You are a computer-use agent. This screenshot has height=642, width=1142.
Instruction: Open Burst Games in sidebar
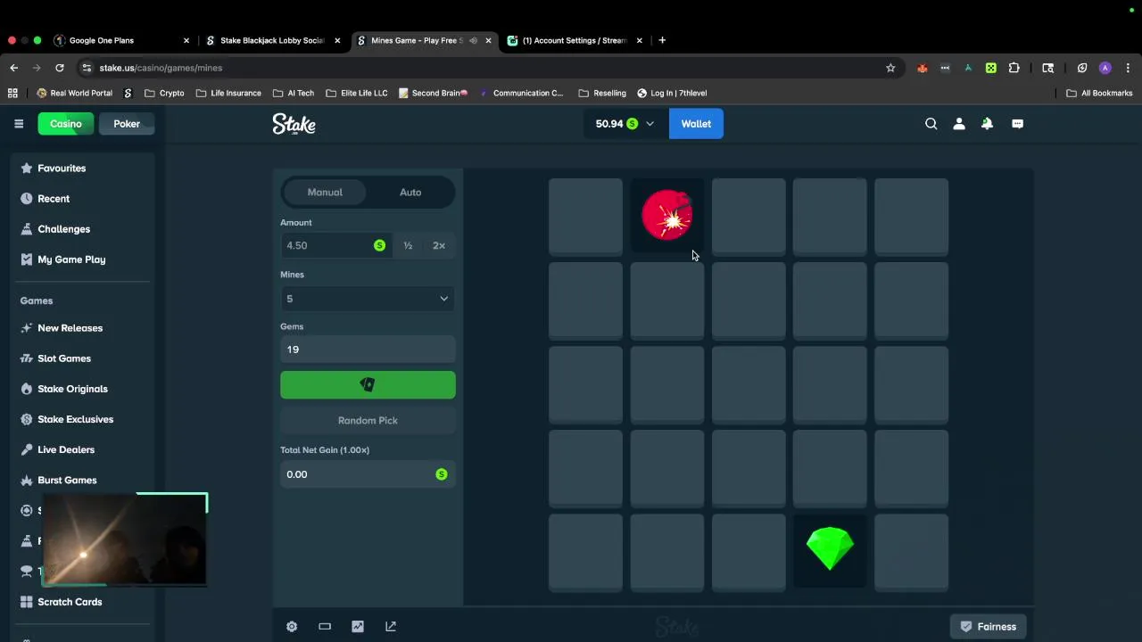[67, 480]
